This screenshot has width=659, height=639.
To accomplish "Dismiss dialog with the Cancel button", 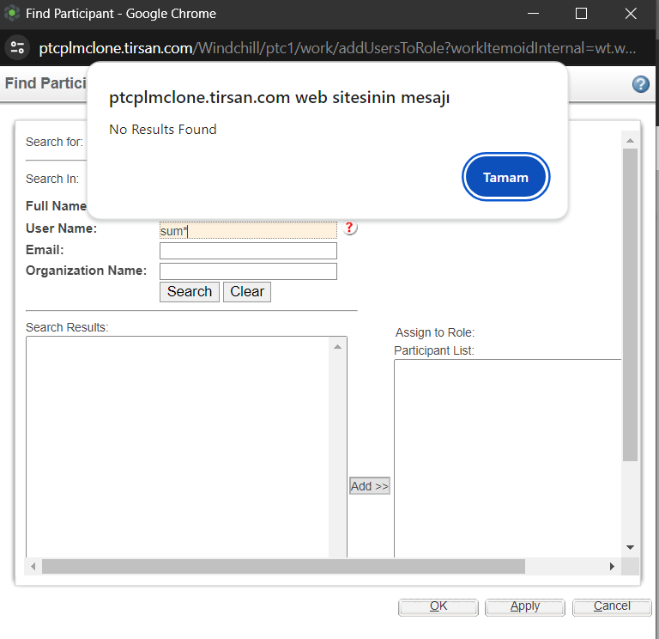I will [x=612, y=606].
